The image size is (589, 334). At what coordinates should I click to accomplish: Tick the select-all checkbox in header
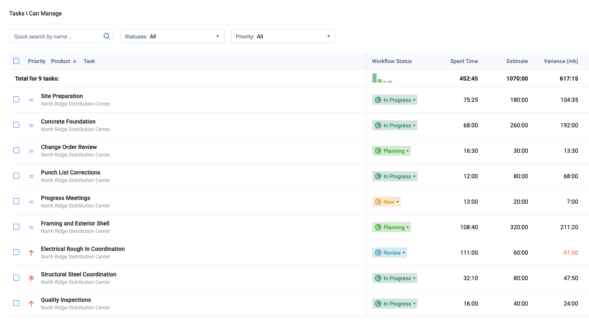pyautogui.click(x=16, y=61)
